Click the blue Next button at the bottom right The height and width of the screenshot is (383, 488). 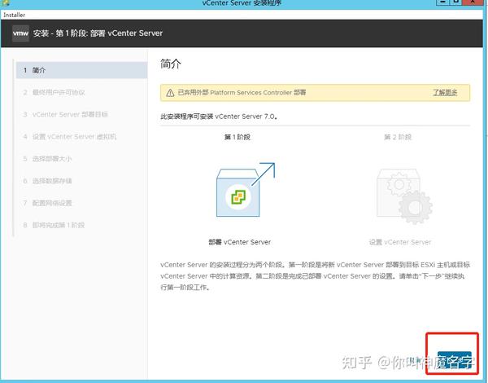point(455,359)
